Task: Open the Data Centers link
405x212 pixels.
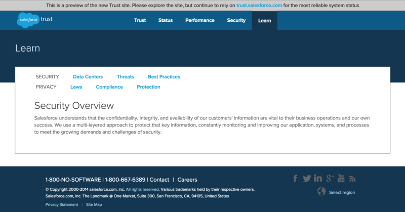Action: (x=88, y=77)
